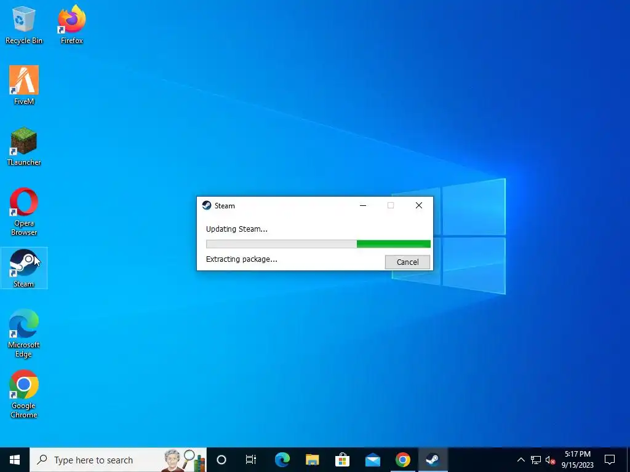This screenshot has height=472, width=630.
Task: Select the Opera Browser desktop shortcut
Action: pos(24,212)
